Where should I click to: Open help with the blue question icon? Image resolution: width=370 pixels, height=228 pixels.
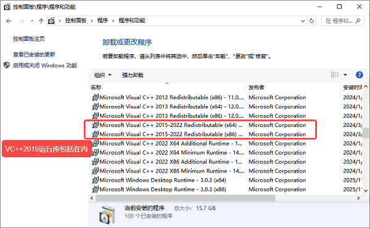[359, 75]
